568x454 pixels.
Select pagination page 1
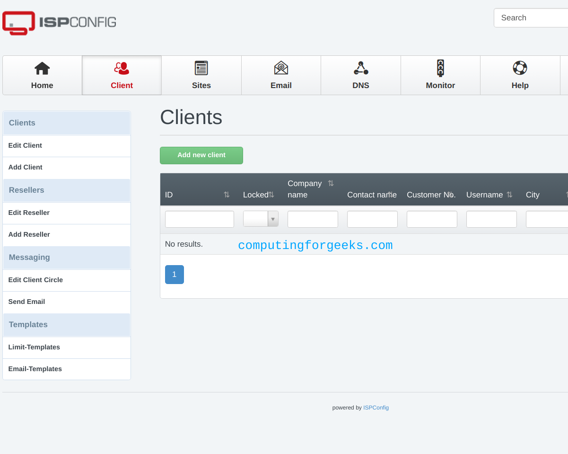pyautogui.click(x=174, y=275)
